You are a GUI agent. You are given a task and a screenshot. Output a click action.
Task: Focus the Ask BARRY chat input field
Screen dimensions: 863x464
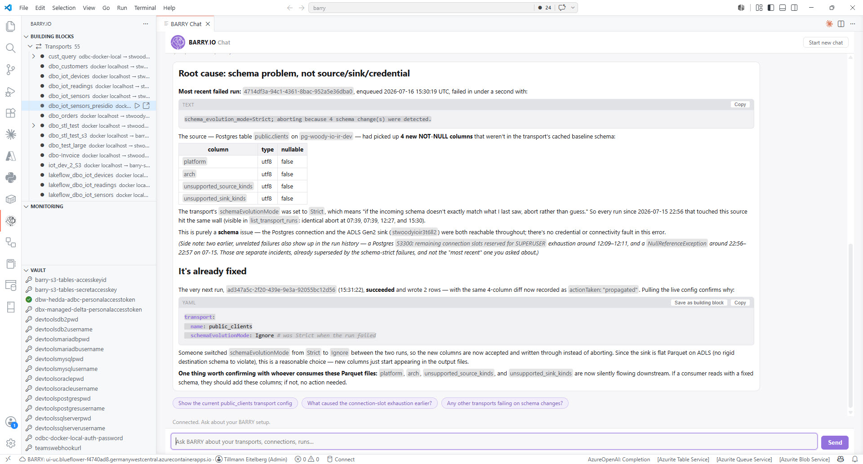point(494,442)
